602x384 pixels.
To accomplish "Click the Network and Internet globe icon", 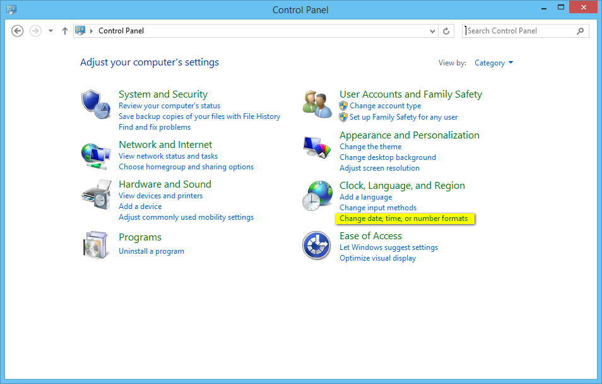I will point(96,155).
